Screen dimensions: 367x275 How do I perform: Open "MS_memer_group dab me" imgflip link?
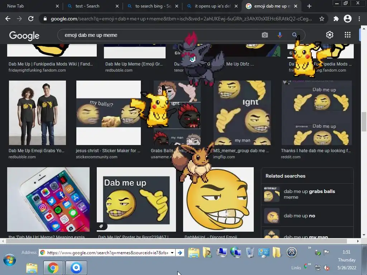[241, 151]
